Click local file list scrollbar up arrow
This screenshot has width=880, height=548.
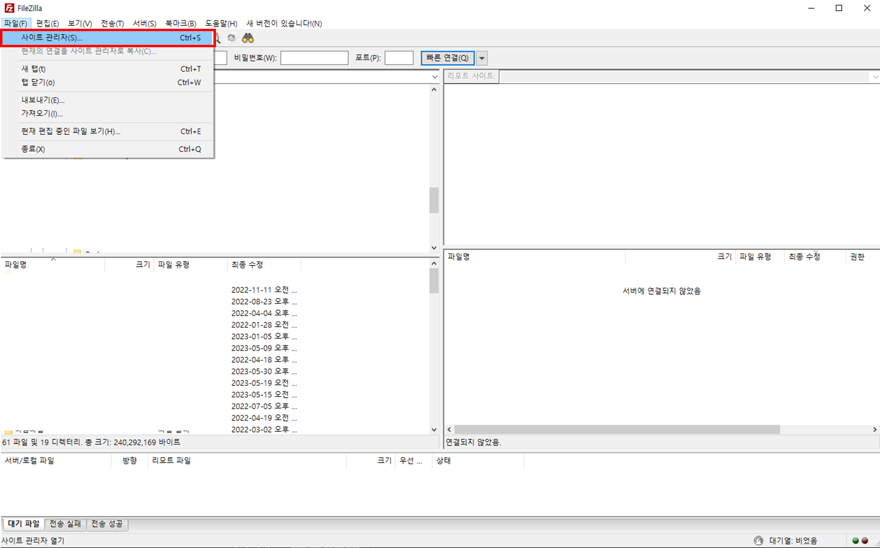click(434, 264)
